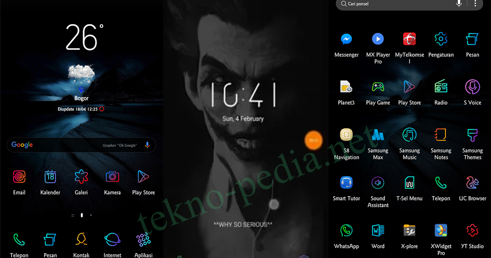Screen dimensions: 491x258
Task: Open Samsung Themes
Action: pyautogui.click(x=472, y=135)
